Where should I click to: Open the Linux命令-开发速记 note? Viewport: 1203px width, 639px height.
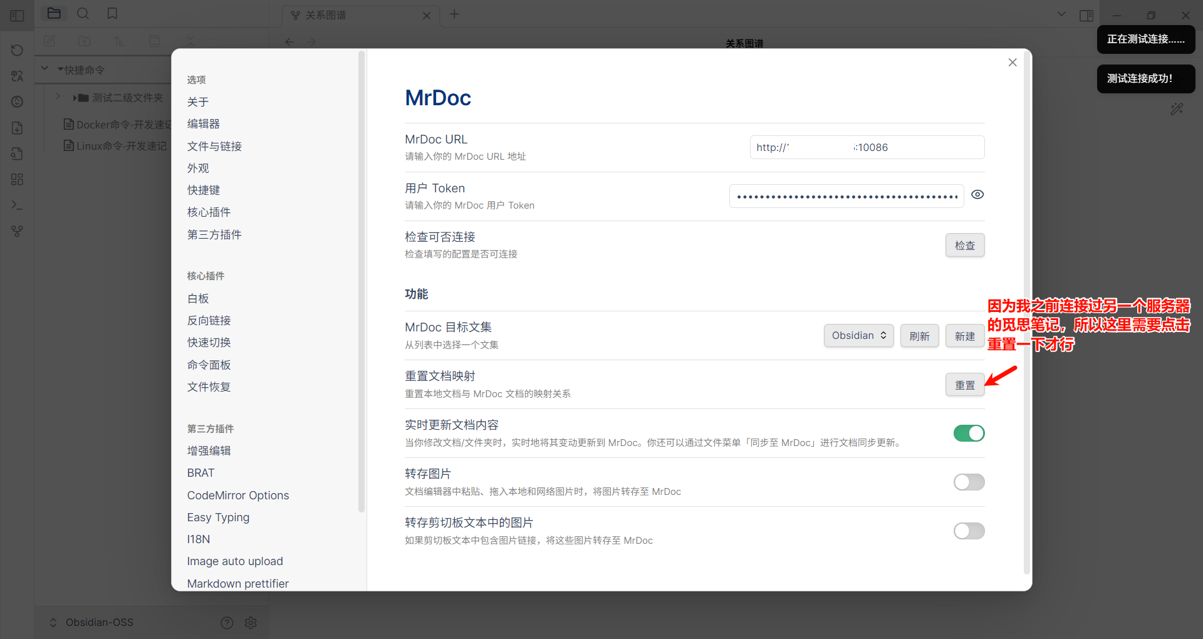[x=115, y=146]
